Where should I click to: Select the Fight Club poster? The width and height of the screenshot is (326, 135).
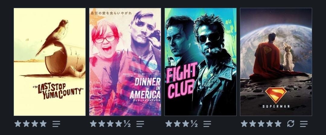click(x=200, y=62)
